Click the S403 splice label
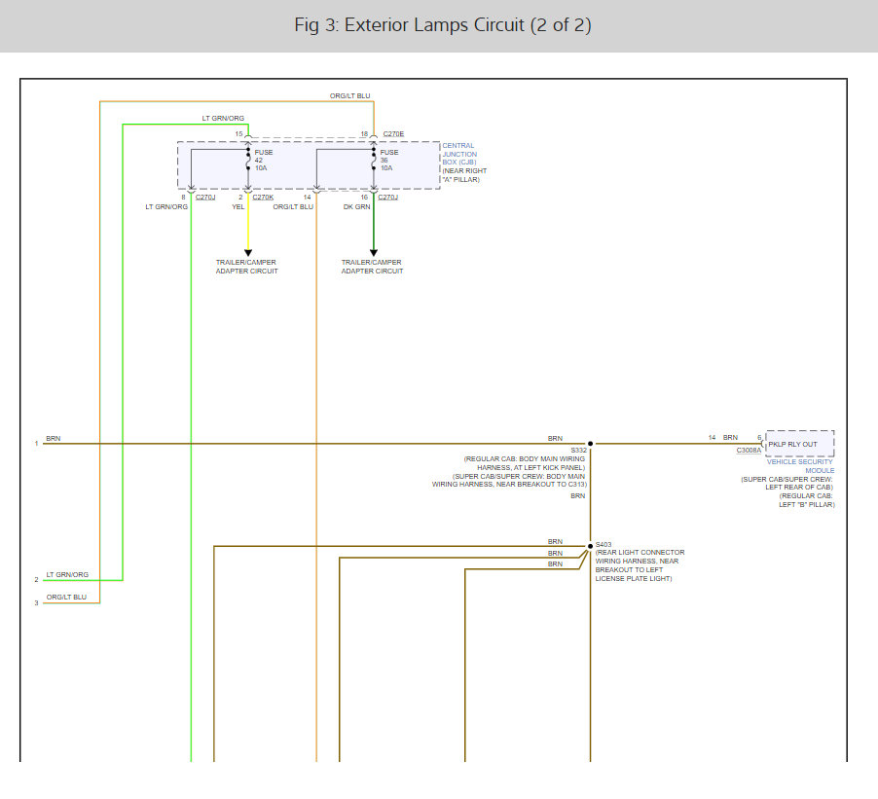The image size is (878, 799). click(604, 545)
